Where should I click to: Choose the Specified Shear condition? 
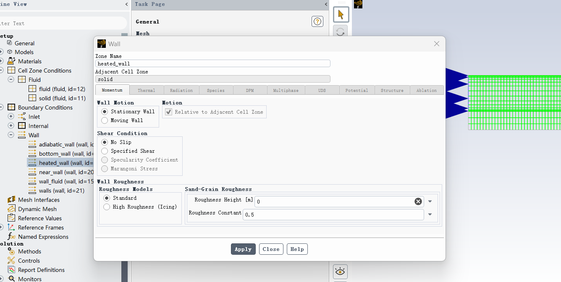105,151
